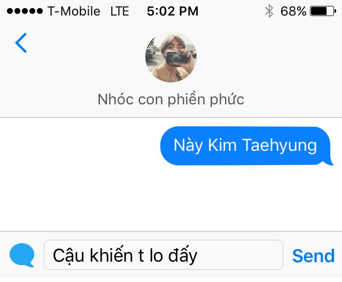Viewport: 342px width, 282px height.
Task: Tap the T-Mobile carrier label
Action: (74, 11)
